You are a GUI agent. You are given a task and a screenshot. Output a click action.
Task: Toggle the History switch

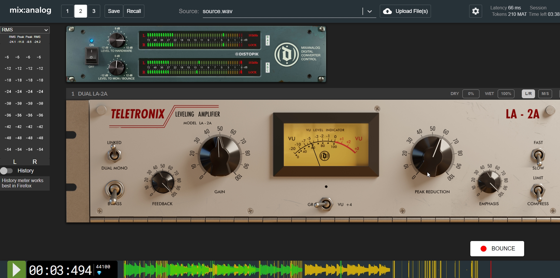pyautogui.click(x=6, y=171)
